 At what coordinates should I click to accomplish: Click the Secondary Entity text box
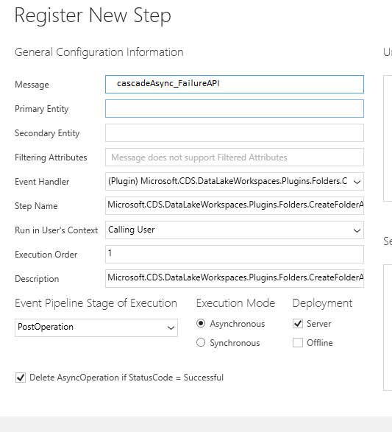point(235,132)
